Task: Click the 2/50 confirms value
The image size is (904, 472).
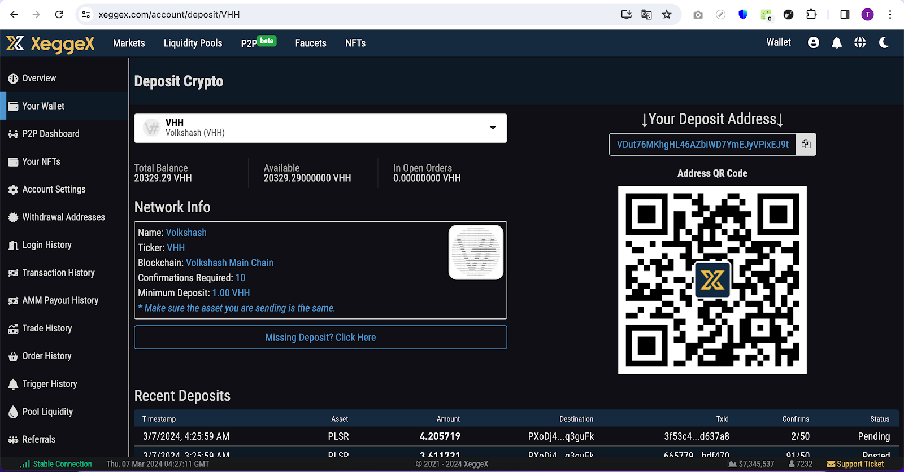Action: [x=800, y=436]
